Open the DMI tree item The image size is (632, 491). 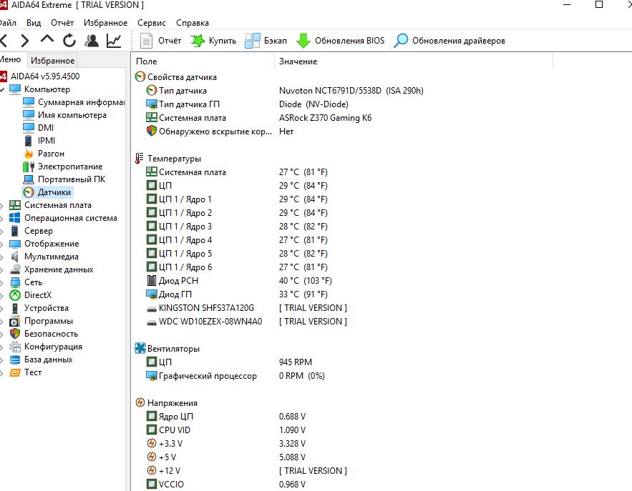click(46, 128)
